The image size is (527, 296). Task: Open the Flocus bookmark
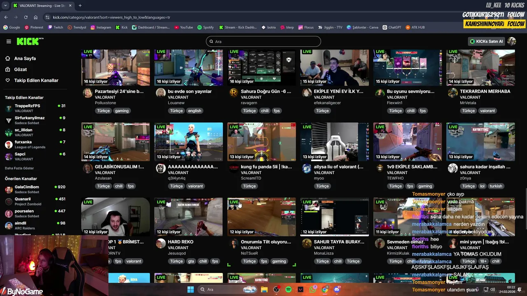coord(306,27)
